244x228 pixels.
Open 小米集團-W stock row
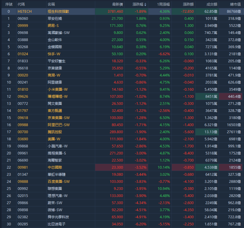(122, 89)
